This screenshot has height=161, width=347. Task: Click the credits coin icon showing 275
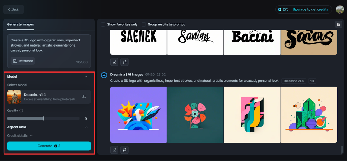point(280,9)
